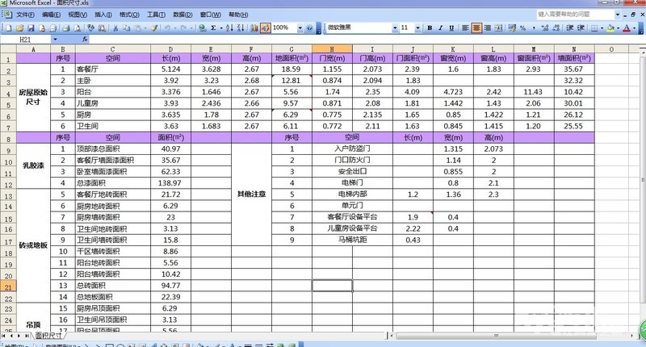Open the font size 11 dropdown
This screenshot has width=646, height=347.
point(417,27)
